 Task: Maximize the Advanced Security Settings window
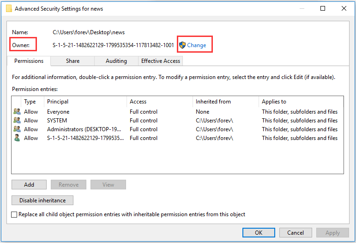tap(323, 8)
